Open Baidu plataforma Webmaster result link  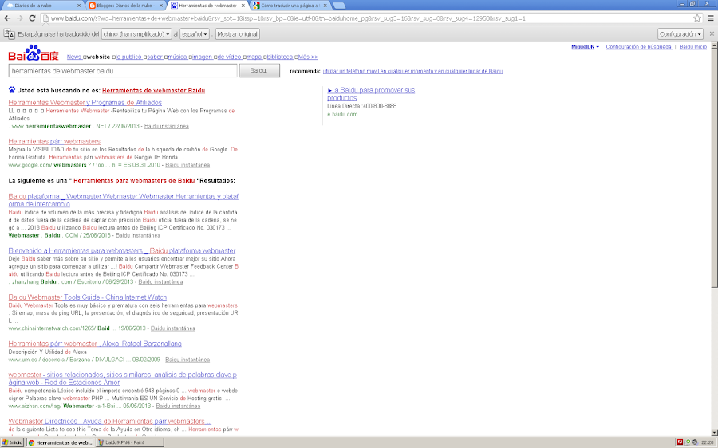click(123, 200)
